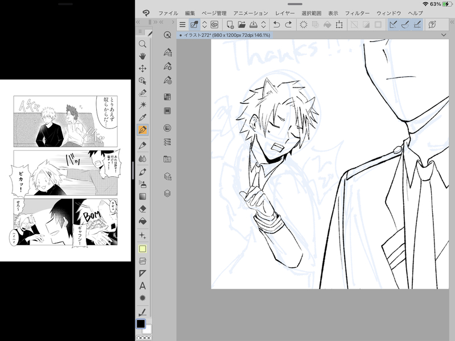Select the Ruler triangle tool

[x=143, y=273]
